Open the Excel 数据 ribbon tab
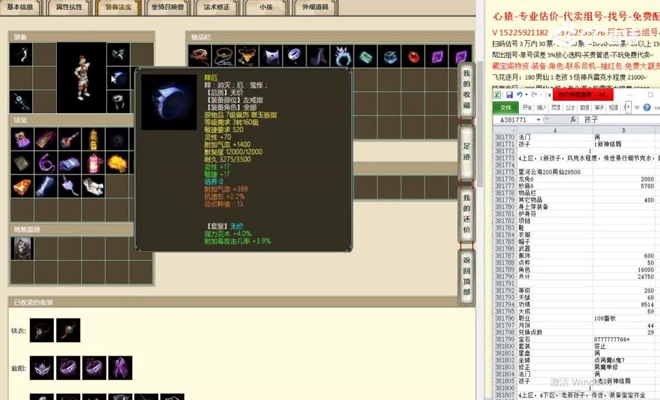 pyautogui.click(x=584, y=108)
